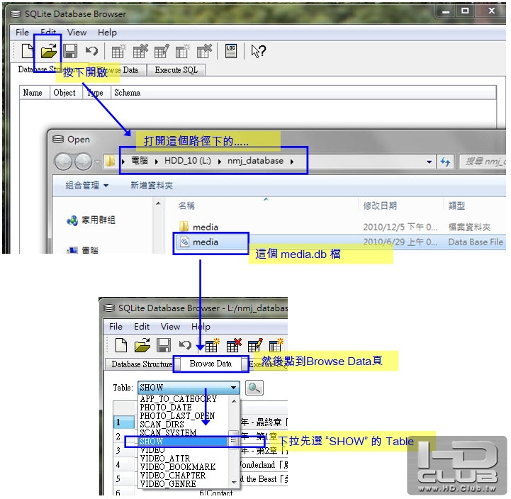Click Create Index icon in lower SQLite window
Screen dimensions: 511x499
click(276, 345)
